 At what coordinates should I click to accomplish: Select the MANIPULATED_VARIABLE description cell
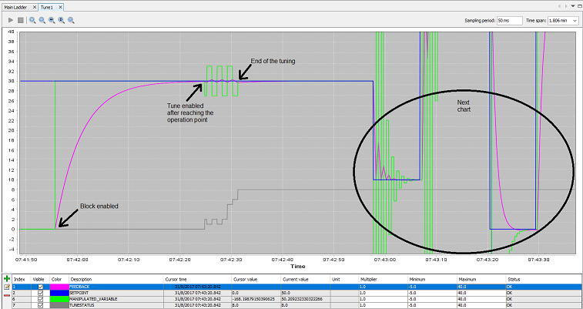[116, 299]
